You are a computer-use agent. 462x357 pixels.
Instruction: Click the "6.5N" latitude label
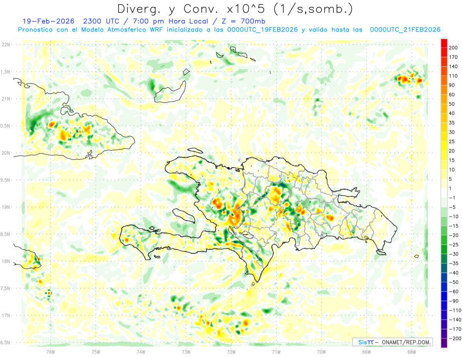coord(6,342)
